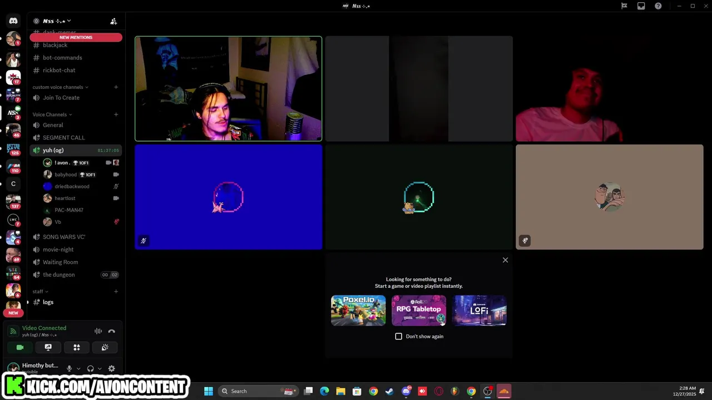Collapse the custom voice channels category

(60, 87)
